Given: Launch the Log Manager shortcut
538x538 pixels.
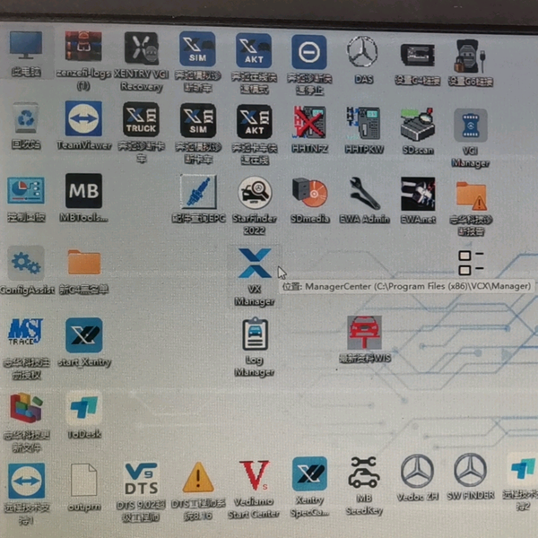Looking at the screenshot, I should 255,336.
